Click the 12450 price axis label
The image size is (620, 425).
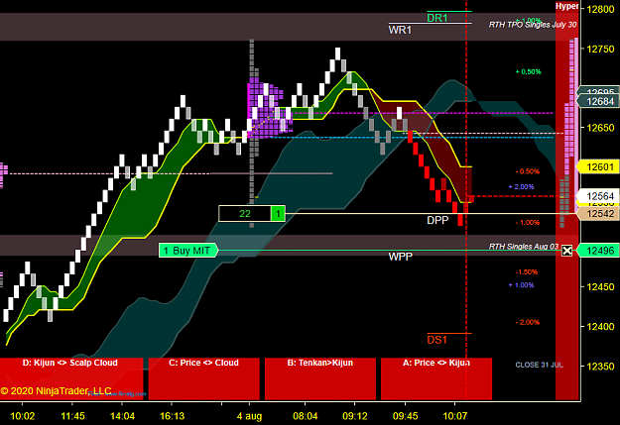pos(600,286)
